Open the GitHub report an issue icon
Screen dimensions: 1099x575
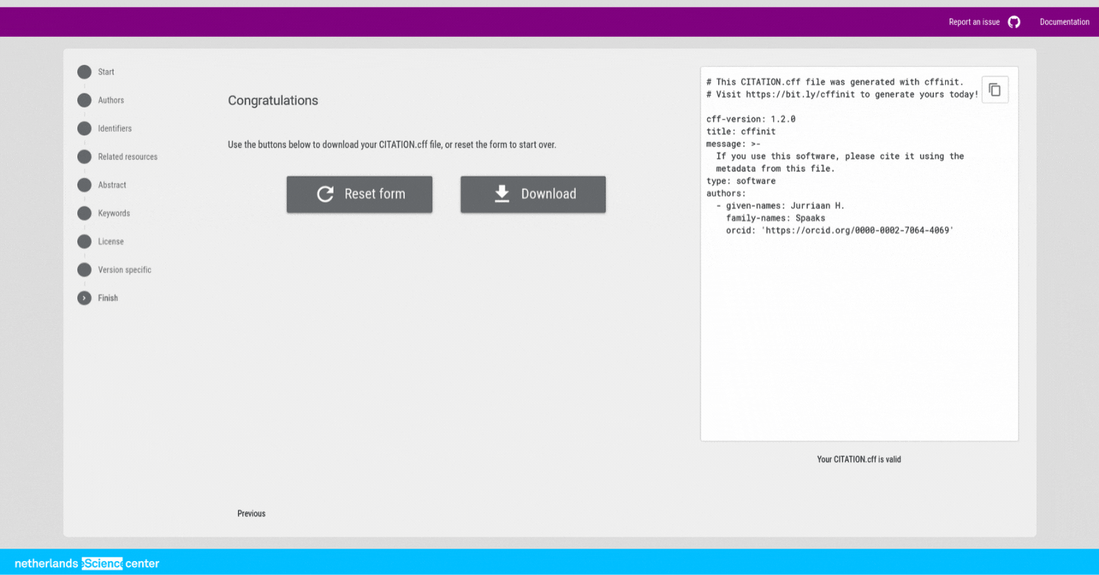pyautogui.click(x=1014, y=22)
